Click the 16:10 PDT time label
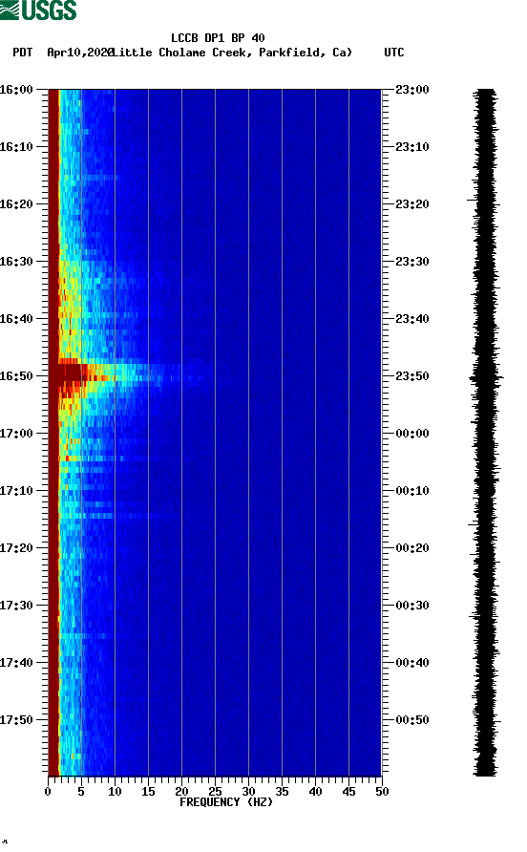527x852 pixels. click(16, 147)
